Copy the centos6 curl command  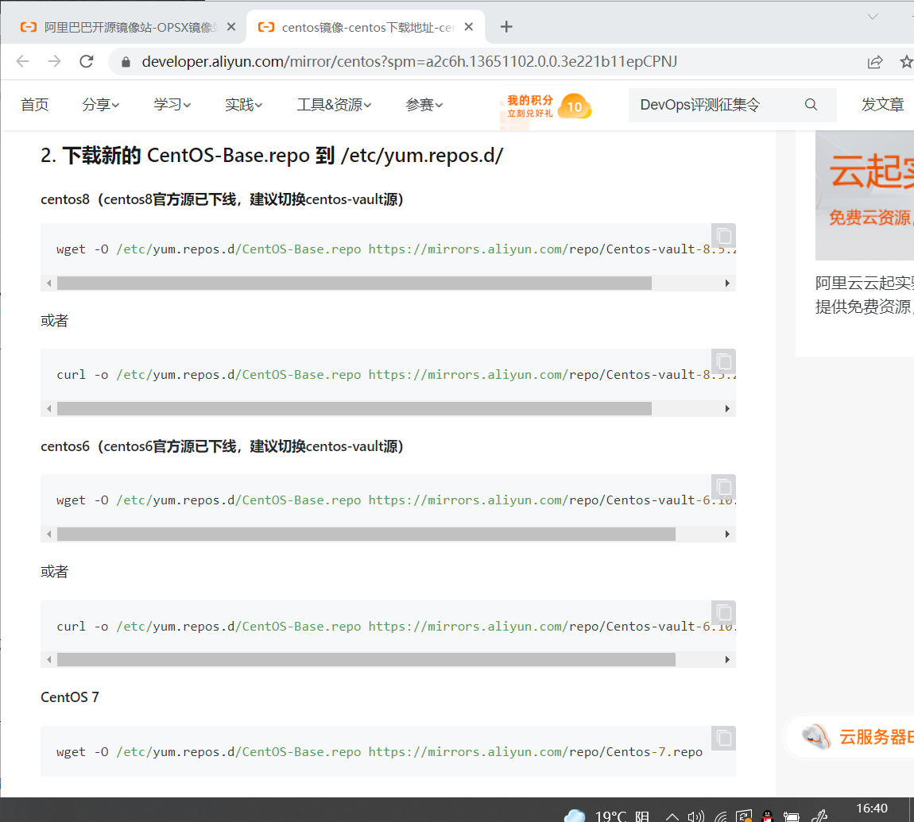[723, 613]
